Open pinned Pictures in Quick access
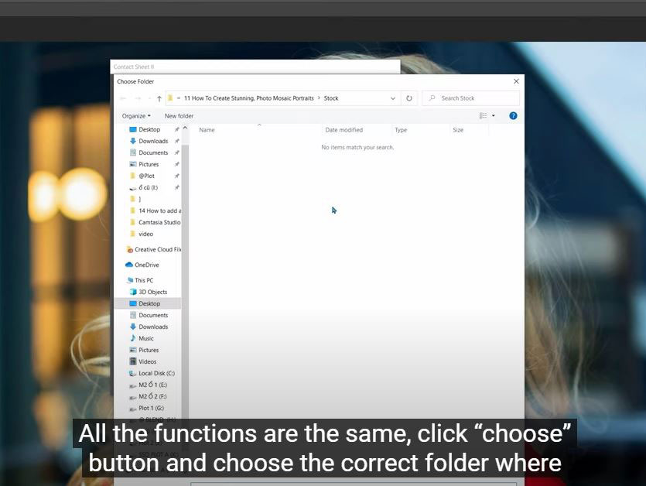This screenshot has height=486, width=646. (149, 164)
